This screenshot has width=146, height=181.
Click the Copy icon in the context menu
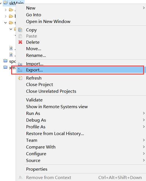click(x=20, y=30)
